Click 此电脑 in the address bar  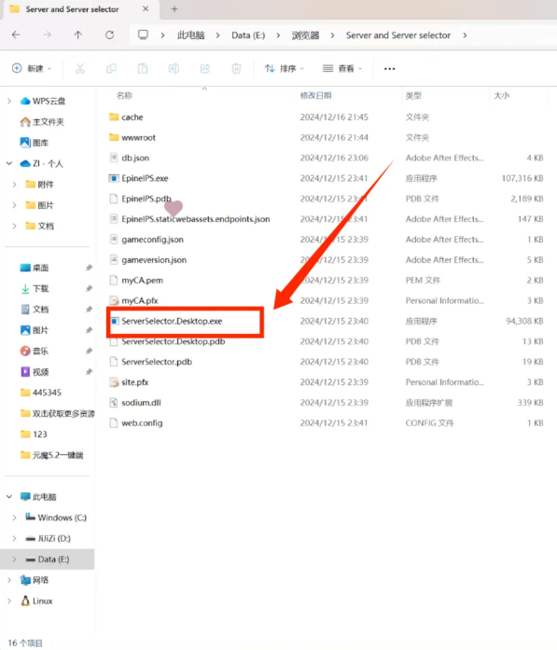tap(190, 35)
